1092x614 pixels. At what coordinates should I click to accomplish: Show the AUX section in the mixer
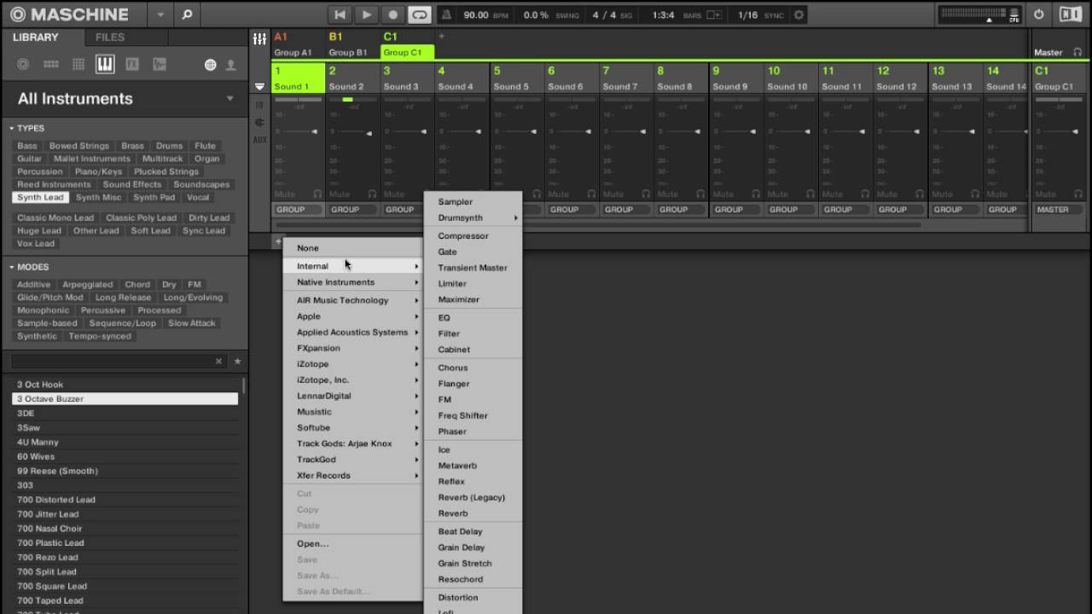tap(260, 140)
